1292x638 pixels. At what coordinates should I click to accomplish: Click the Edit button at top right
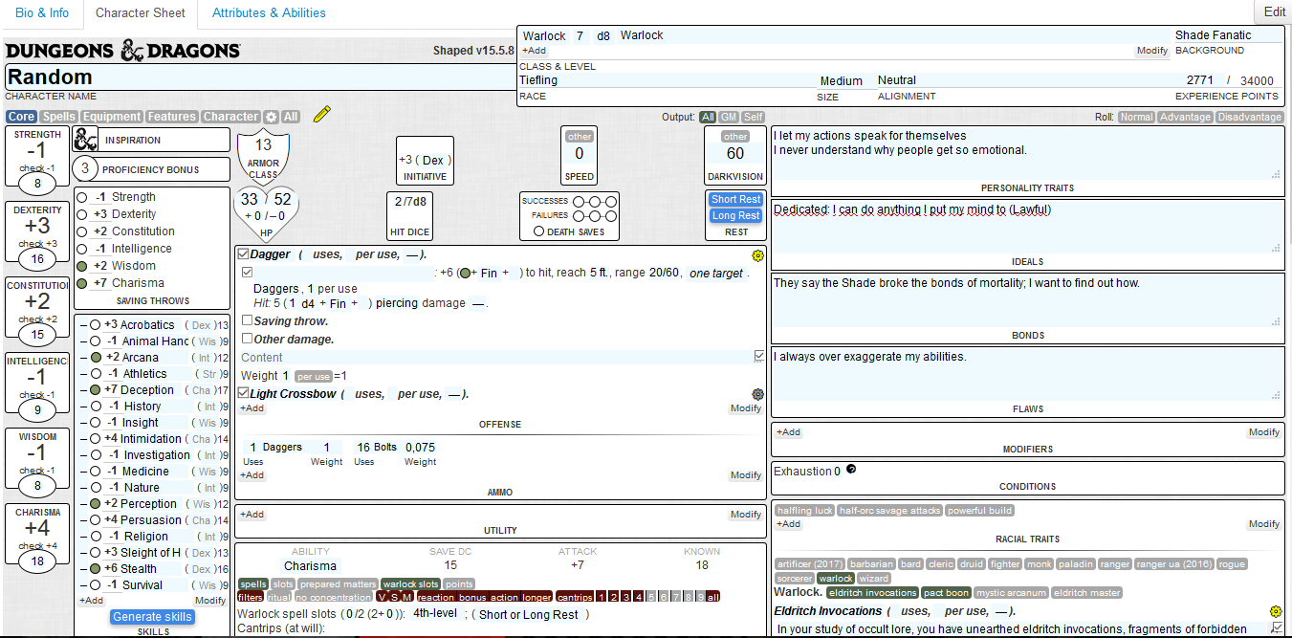(x=1274, y=12)
